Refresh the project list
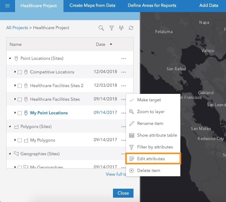The image size is (226, 202). [x=131, y=28]
